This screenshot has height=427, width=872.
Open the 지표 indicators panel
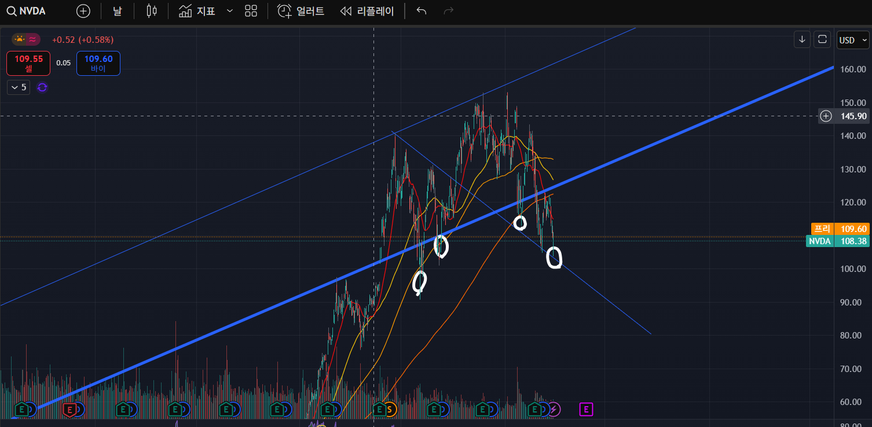[x=197, y=11]
